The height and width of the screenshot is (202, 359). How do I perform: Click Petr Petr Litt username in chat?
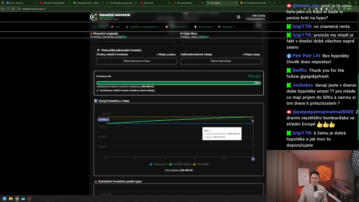(307, 56)
